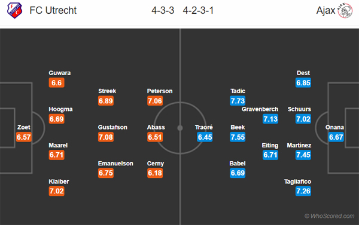This screenshot has width=359, height=225.
Task: Select Gustafson's 7.08 rating badge
Action: (x=106, y=137)
